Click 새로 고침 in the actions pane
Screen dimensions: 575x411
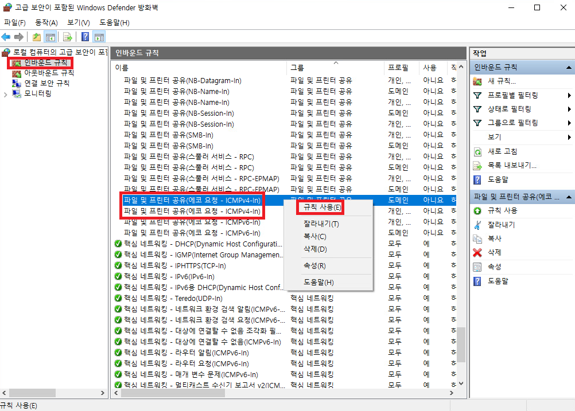502,151
